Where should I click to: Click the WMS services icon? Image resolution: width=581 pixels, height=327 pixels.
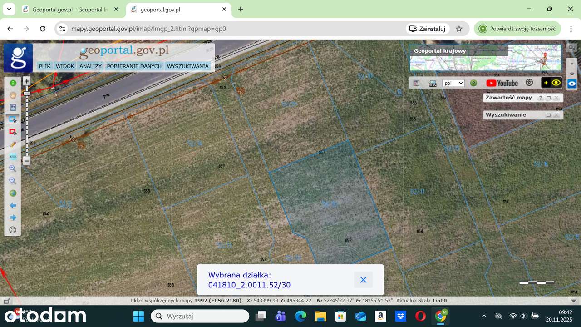[433, 83]
